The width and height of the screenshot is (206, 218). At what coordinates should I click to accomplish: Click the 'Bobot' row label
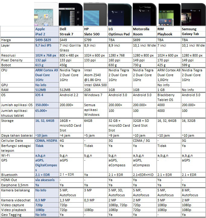pyautogui.click(x=6, y=65)
